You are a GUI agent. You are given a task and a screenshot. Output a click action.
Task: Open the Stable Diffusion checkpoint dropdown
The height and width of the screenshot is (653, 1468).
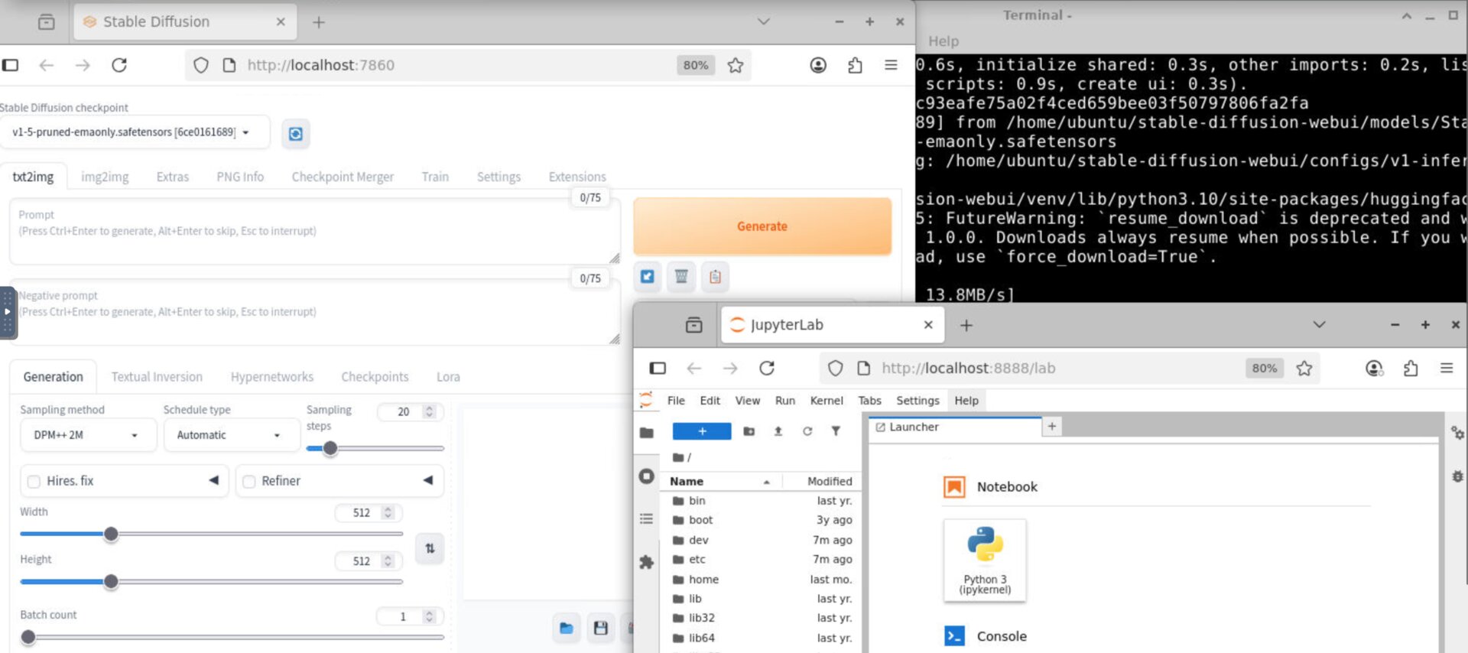click(x=135, y=132)
